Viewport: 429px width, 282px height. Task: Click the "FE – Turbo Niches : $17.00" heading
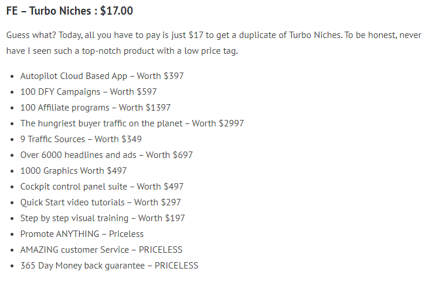click(x=69, y=12)
